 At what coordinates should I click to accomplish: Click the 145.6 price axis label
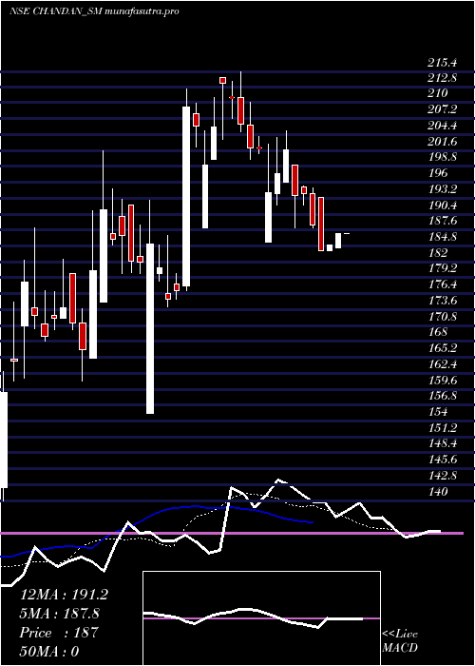click(x=443, y=460)
